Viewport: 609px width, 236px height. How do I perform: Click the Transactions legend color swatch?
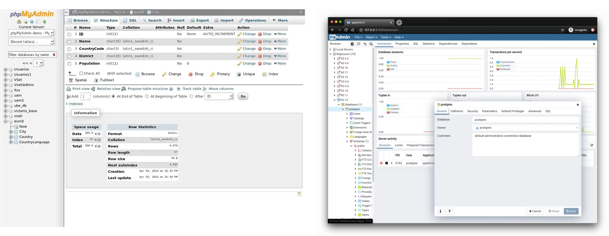tap(498, 62)
